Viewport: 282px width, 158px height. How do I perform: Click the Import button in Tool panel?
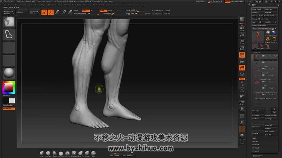pyautogui.click(x=258, y=12)
